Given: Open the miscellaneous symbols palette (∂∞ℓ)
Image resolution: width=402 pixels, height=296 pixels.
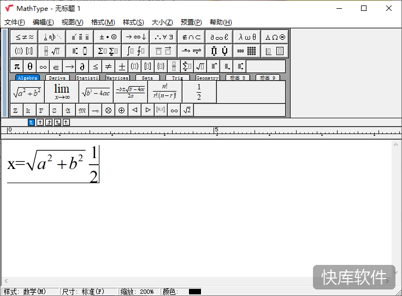Looking at the screenshot, I should tap(219, 37).
